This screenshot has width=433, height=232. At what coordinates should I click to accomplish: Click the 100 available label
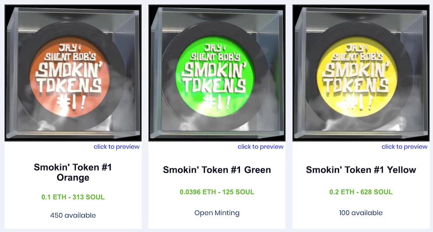pos(361,213)
